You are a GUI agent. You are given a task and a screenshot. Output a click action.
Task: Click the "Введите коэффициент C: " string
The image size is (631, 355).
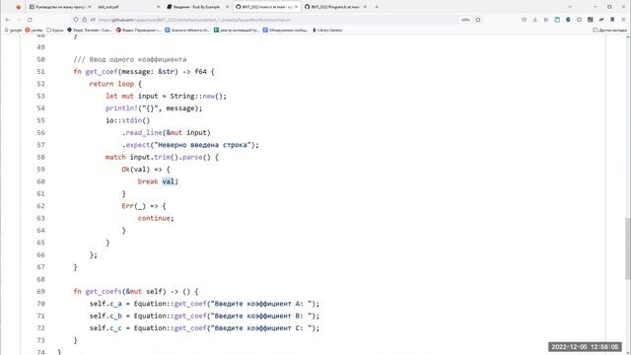(x=261, y=328)
